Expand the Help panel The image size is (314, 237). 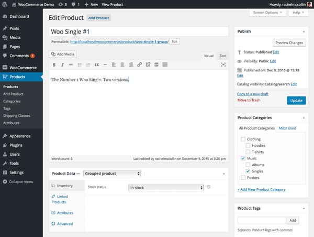coord(298,13)
